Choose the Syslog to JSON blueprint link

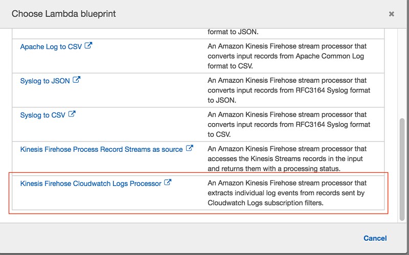(45, 81)
